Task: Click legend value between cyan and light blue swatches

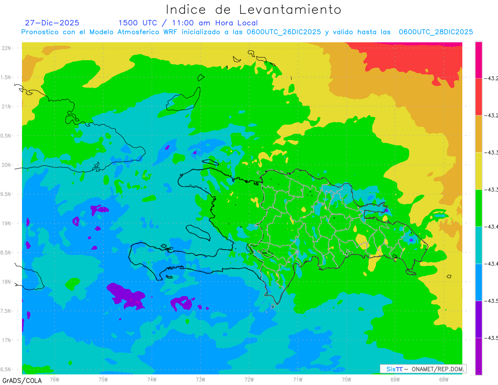Action: click(491, 264)
